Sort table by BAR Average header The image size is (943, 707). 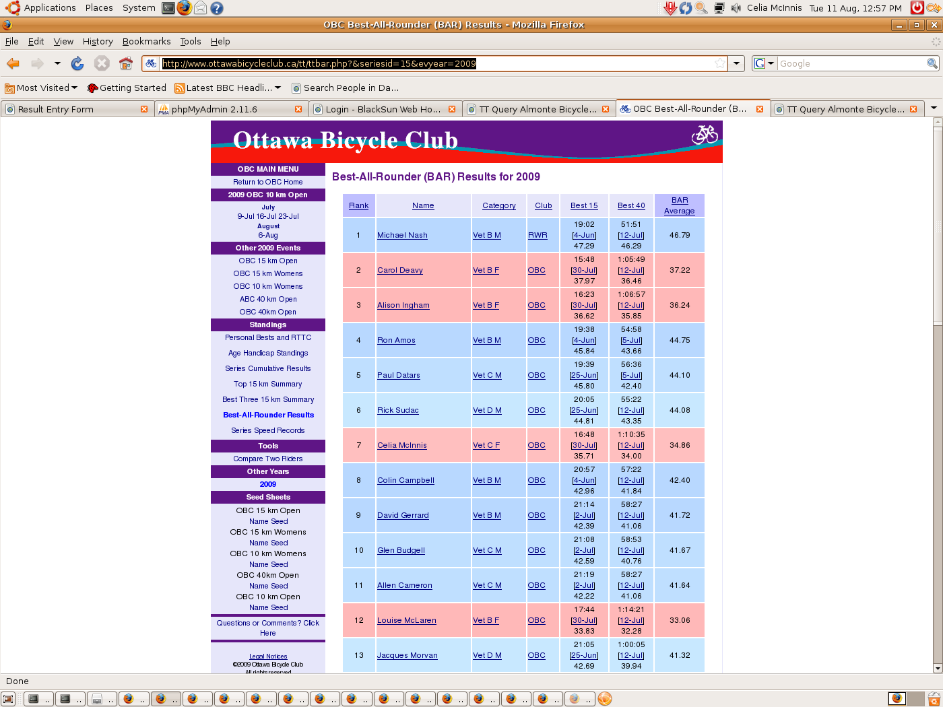pos(679,205)
